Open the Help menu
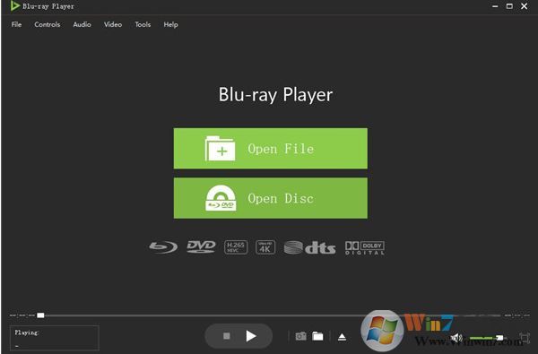The width and height of the screenshot is (538, 354). tap(170, 24)
